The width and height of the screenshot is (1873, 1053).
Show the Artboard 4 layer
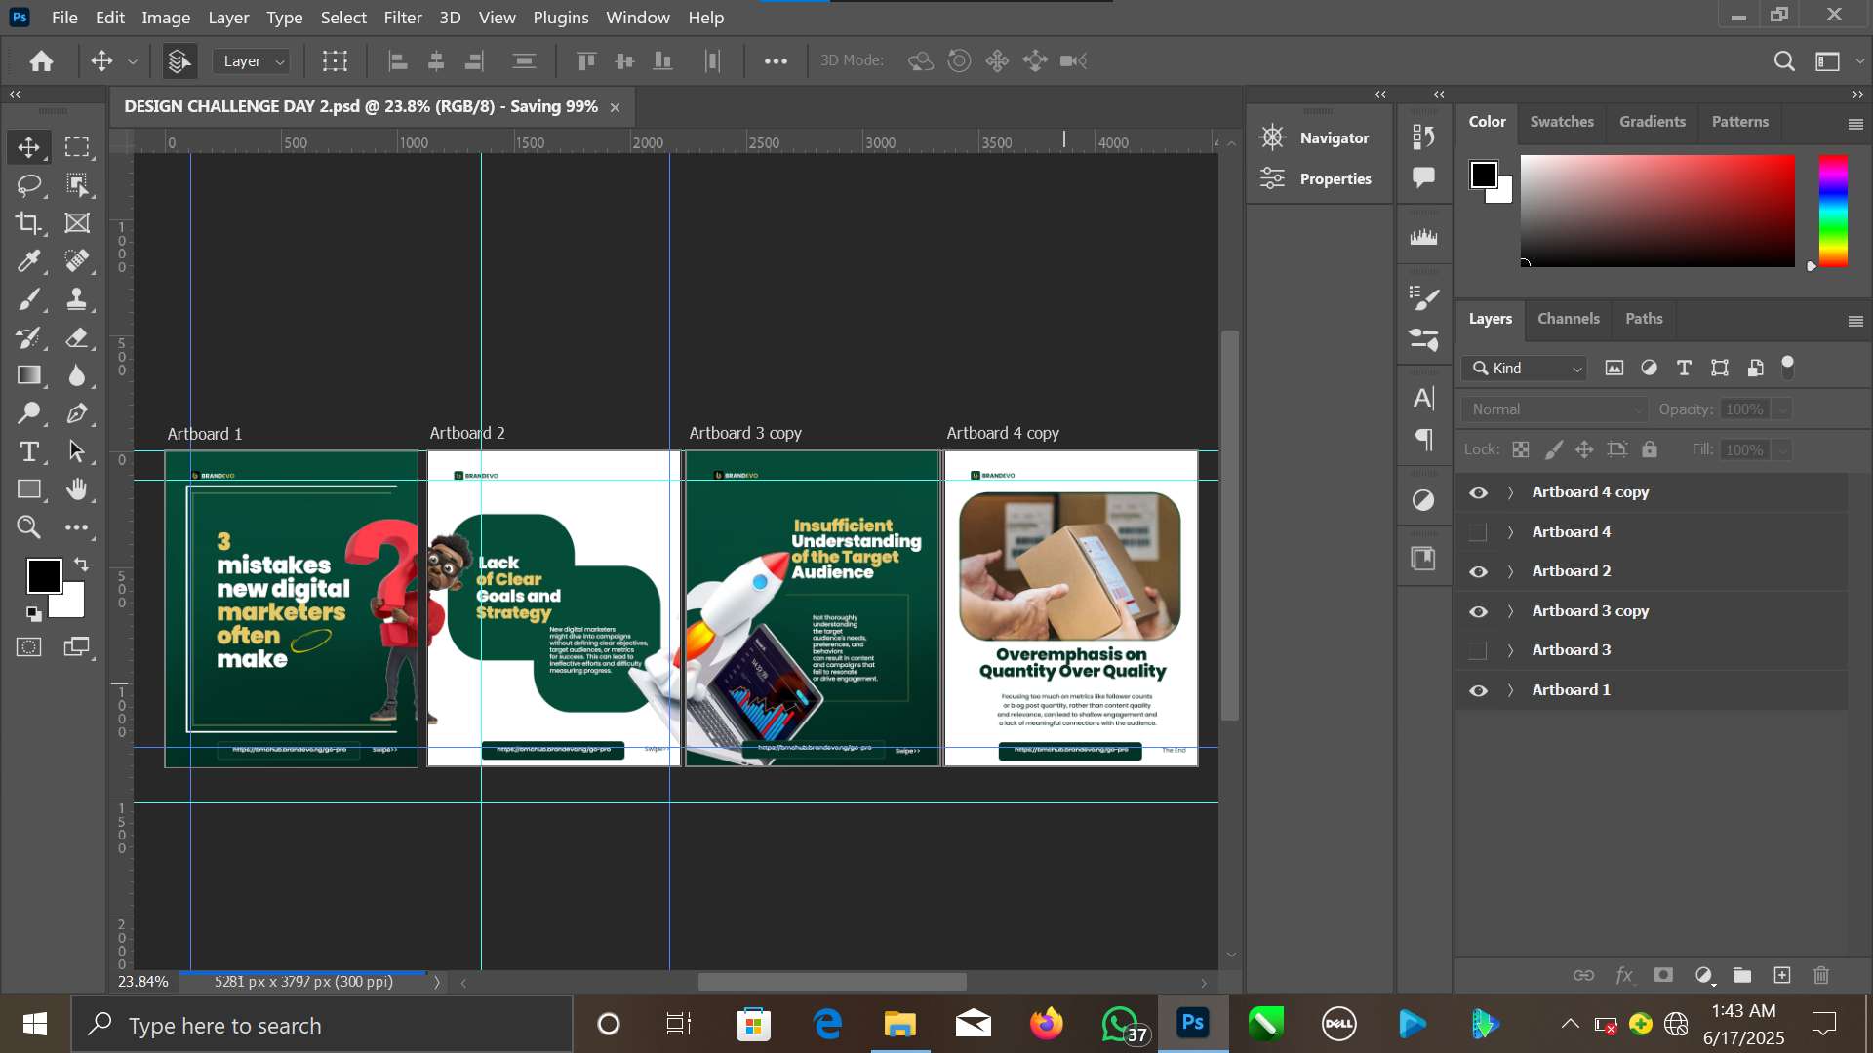[x=1478, y=532]
